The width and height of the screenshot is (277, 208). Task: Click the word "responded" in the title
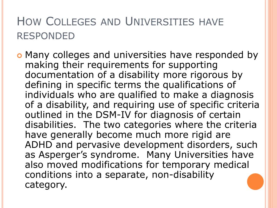coord(46,36)
